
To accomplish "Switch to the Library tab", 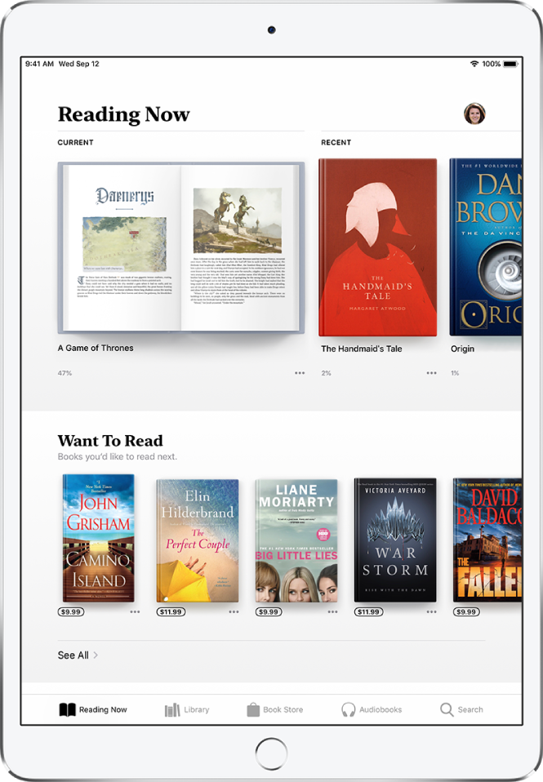I will pyautogui.click(x=187, y=709).
